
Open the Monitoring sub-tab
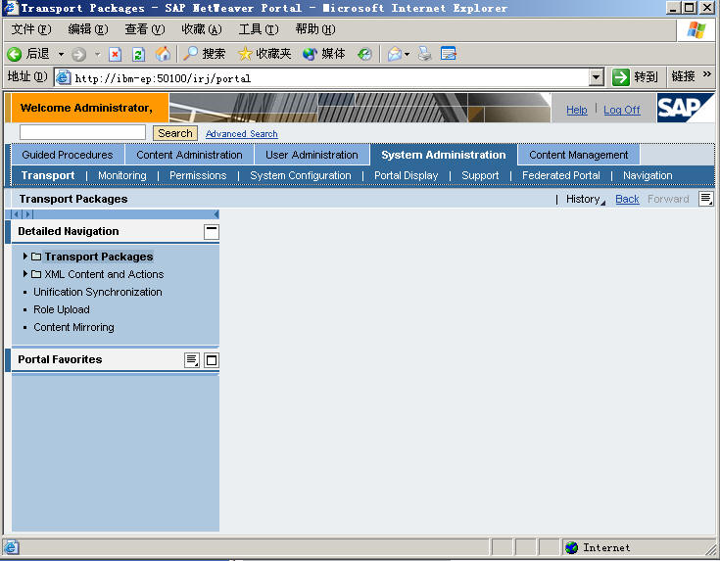122,175
